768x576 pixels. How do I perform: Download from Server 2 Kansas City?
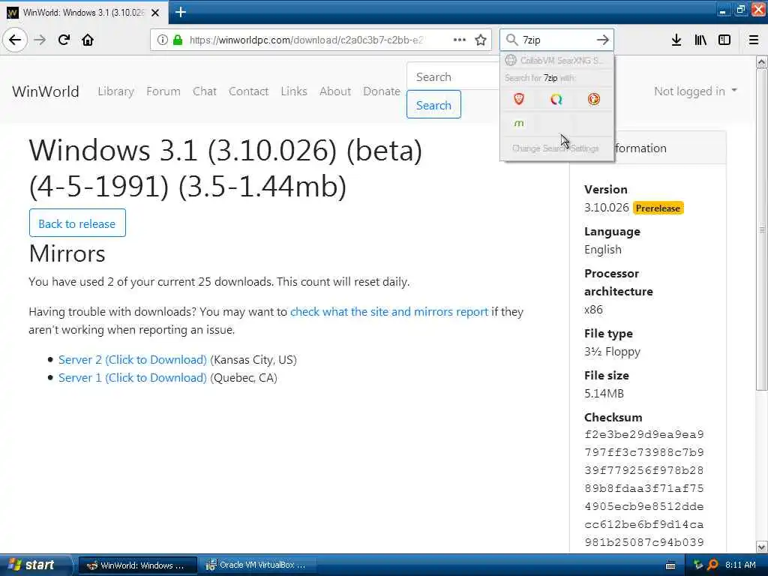132,359
